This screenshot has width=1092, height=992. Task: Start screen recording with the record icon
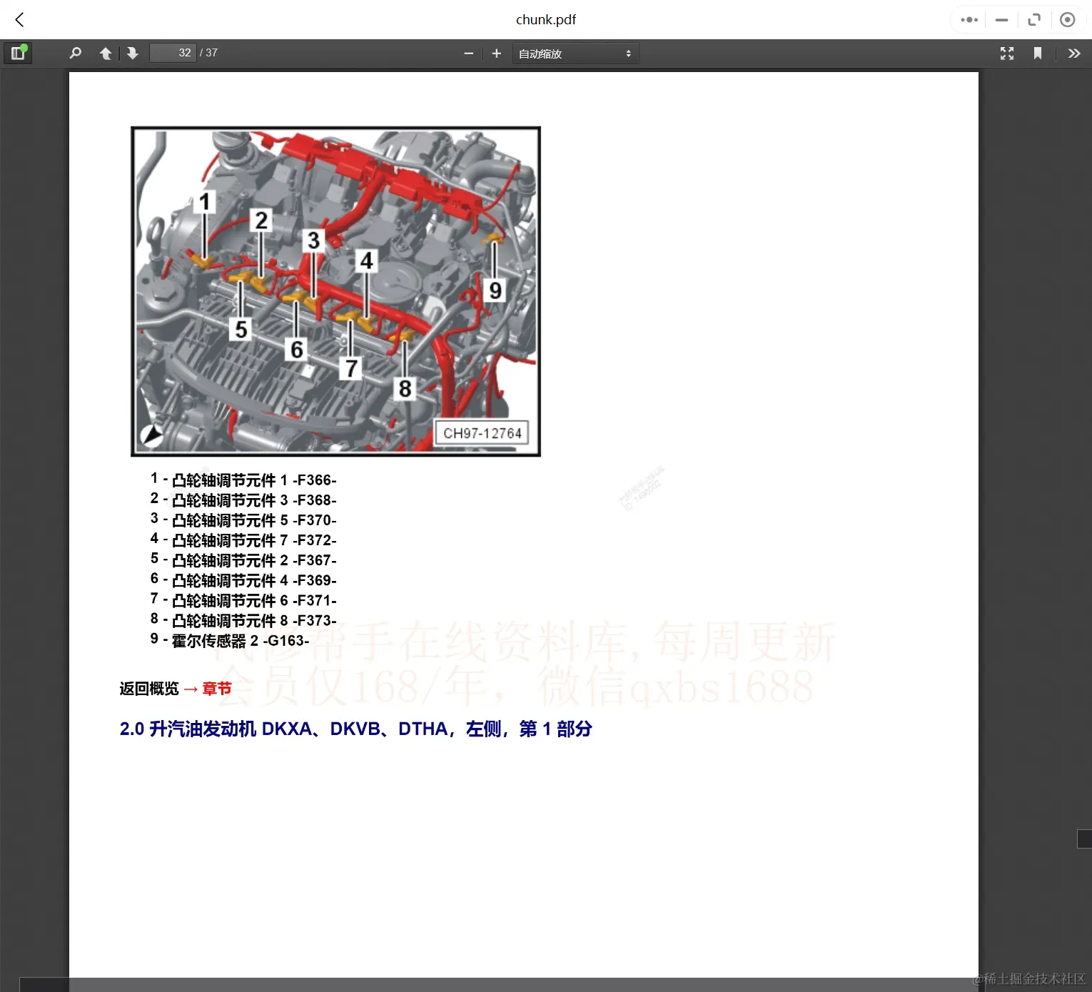(1067, 19)
